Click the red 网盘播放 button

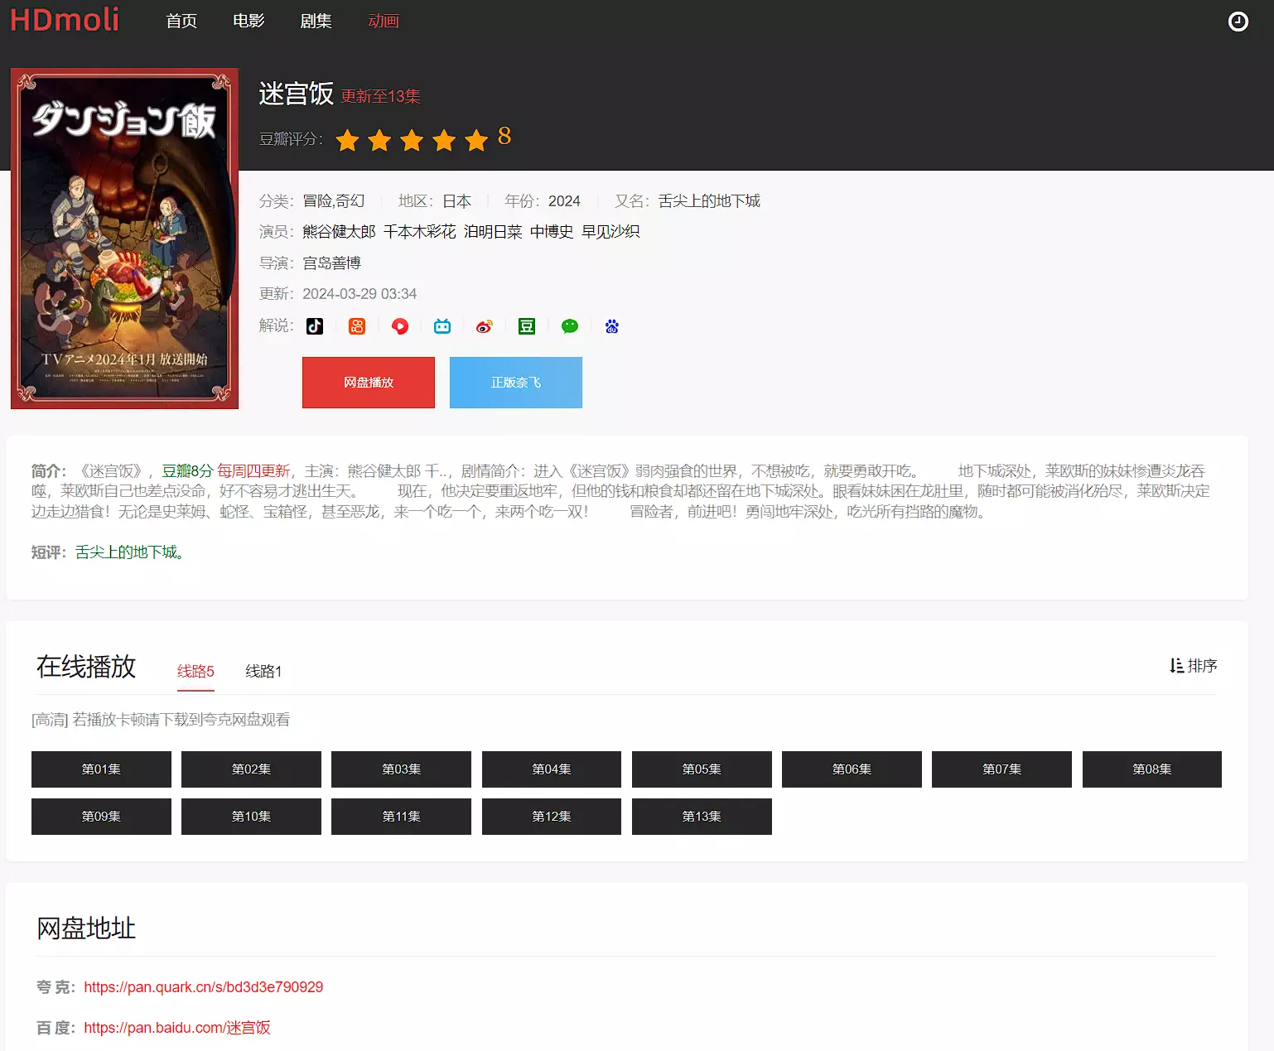coord(369,383)
